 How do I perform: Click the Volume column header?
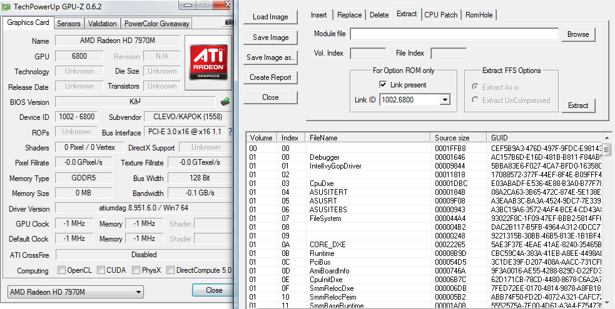(262, 138)
